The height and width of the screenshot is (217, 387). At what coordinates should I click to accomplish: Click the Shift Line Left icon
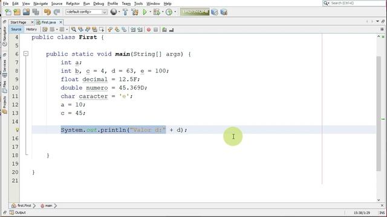133,30
